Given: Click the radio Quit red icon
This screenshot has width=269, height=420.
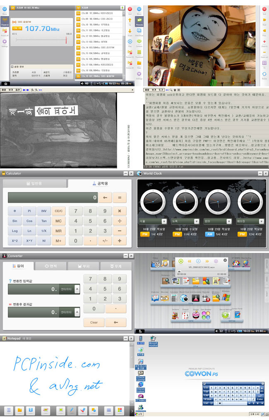Looking at the screenshot, I should coord(130,10).
